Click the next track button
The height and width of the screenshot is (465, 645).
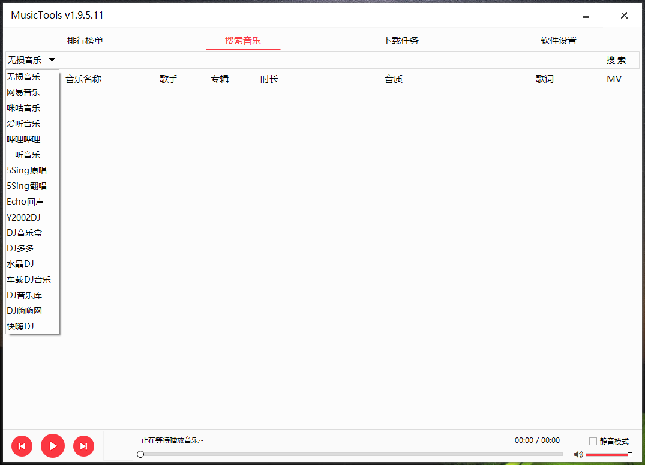point(83,446)
